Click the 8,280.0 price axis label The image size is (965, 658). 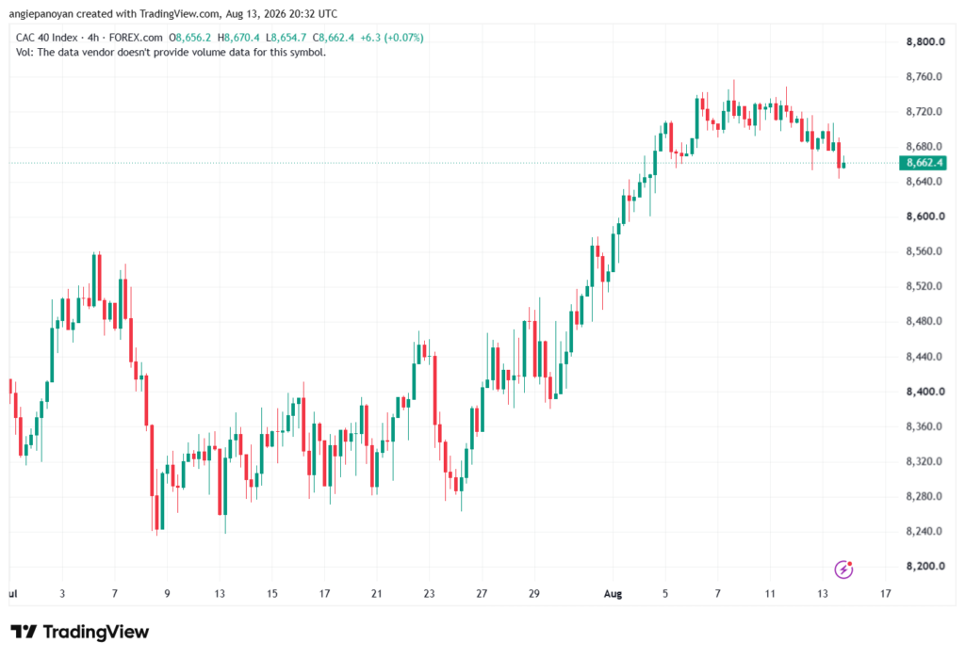point(924,496)
